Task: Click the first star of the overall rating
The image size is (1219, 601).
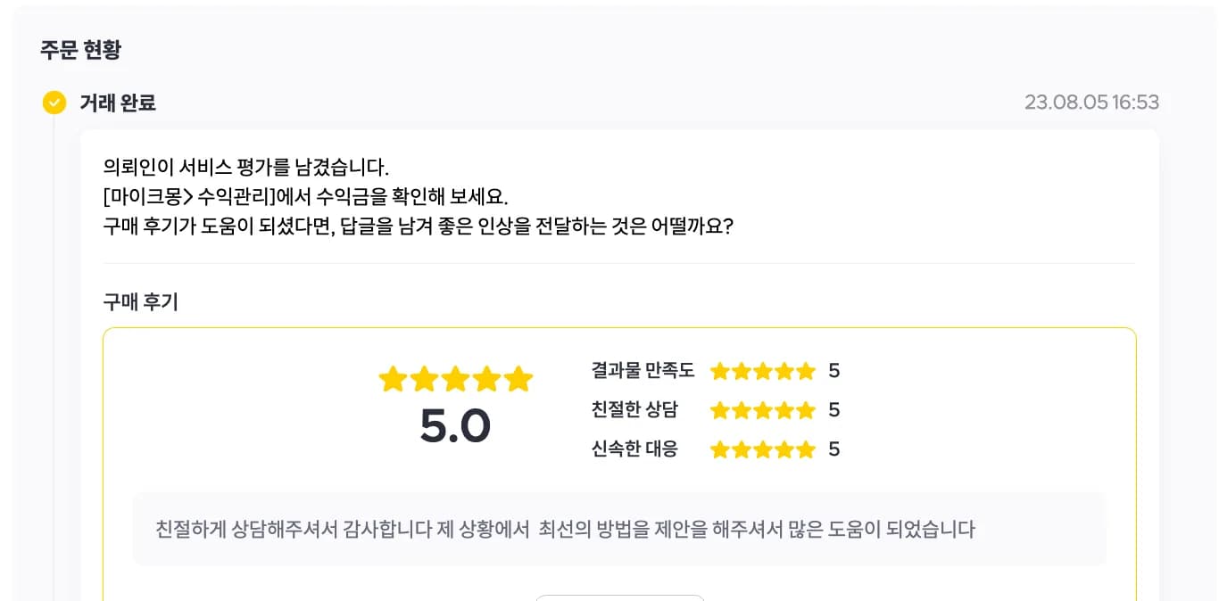Action: click(x=393, y=379)
